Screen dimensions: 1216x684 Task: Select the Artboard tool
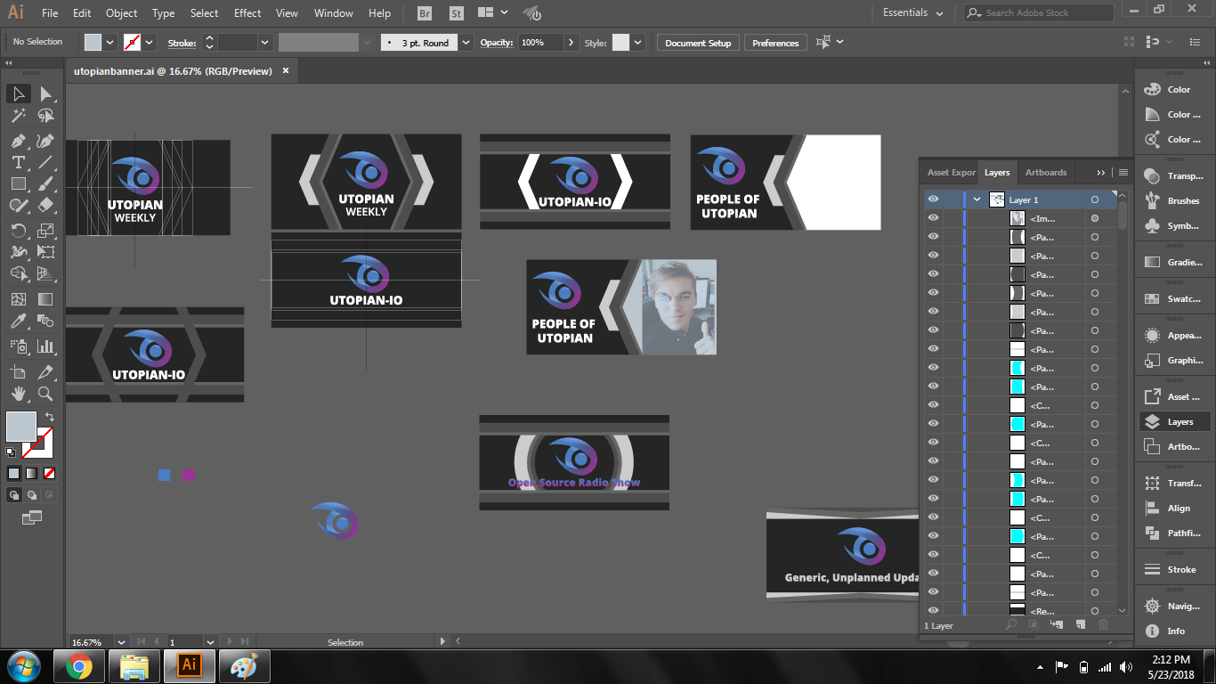point(19,370)
